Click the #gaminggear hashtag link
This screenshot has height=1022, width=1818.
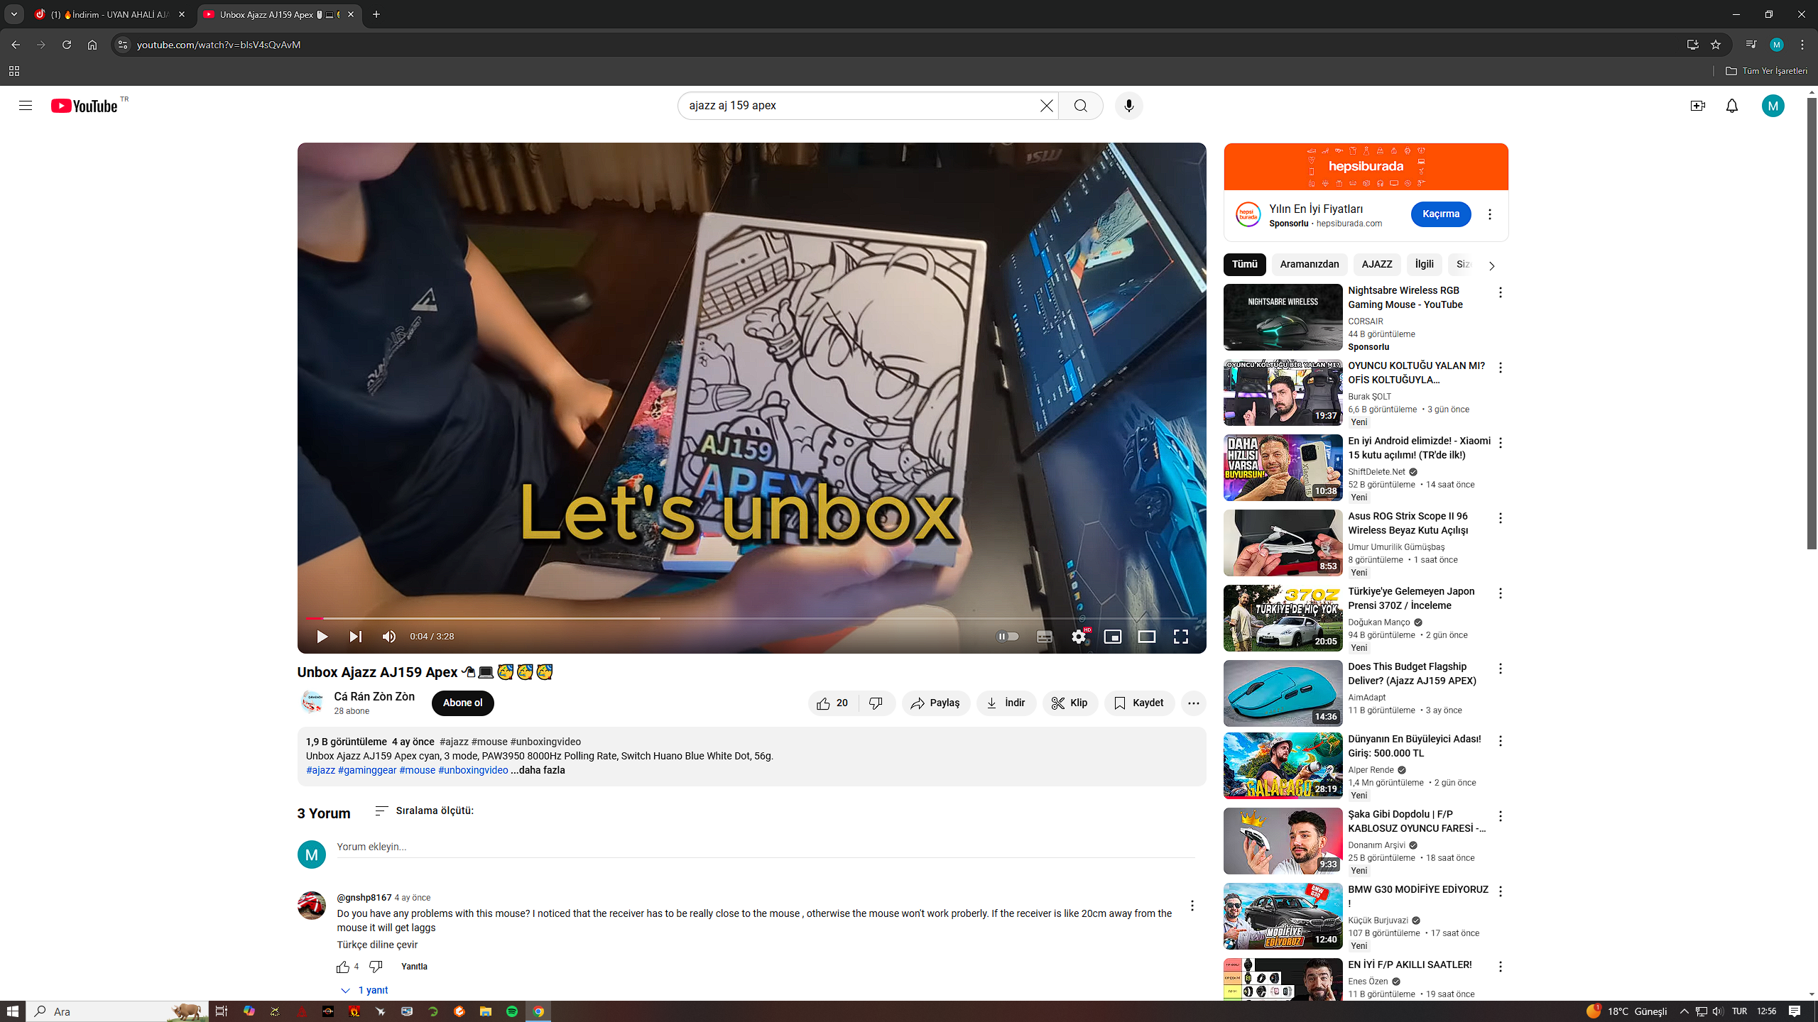click(x=367, y=770)
